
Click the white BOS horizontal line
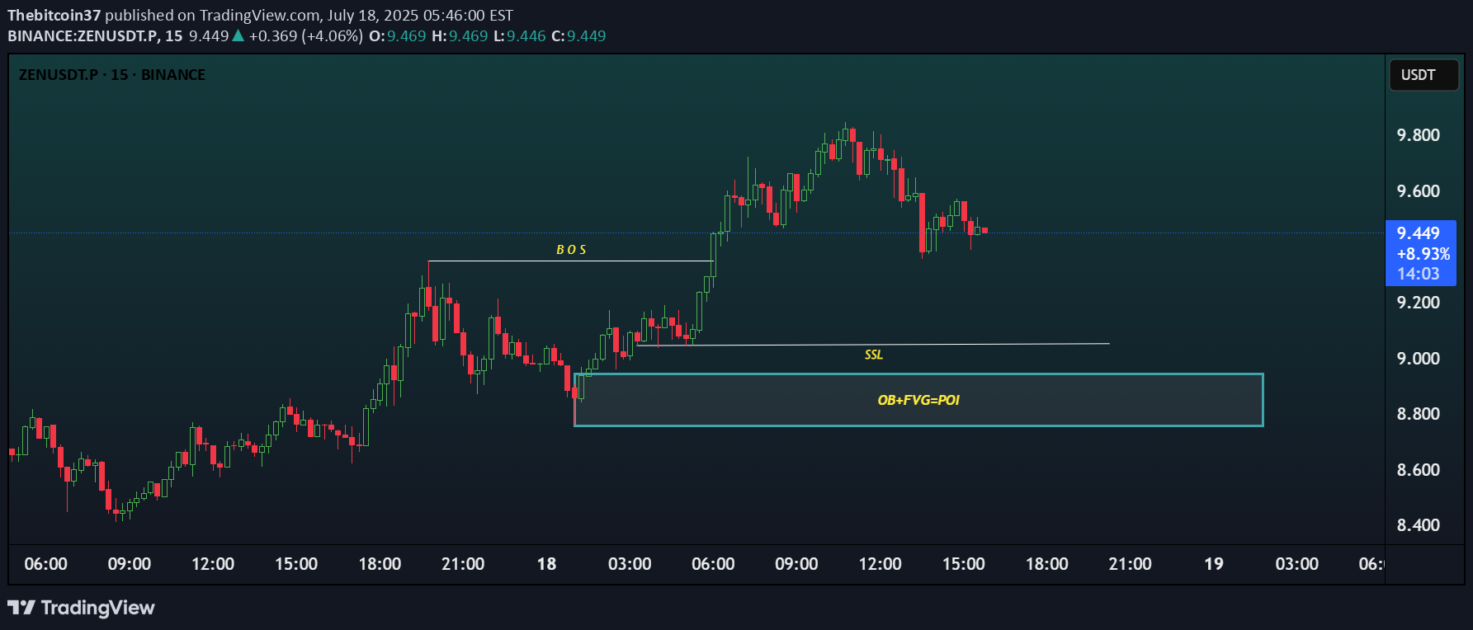point(571,261)
